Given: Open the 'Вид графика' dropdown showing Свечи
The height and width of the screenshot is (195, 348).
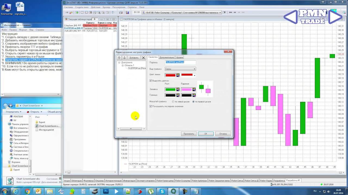Looking at the screenshot, I should point(180,69).
